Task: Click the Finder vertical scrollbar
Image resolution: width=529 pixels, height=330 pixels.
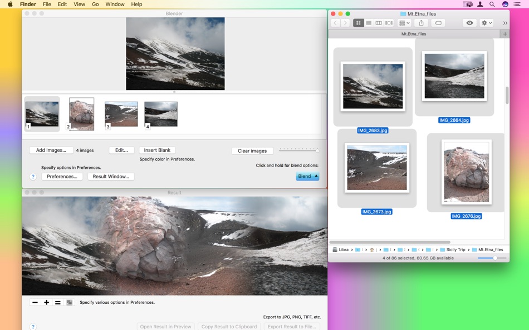Action: pos(507,96)
